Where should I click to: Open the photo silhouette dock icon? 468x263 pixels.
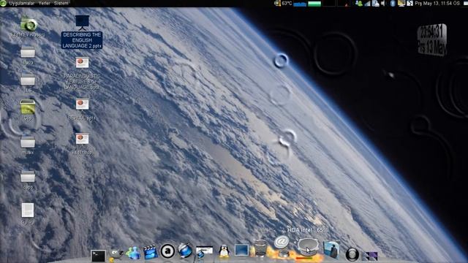pos(331,250)
